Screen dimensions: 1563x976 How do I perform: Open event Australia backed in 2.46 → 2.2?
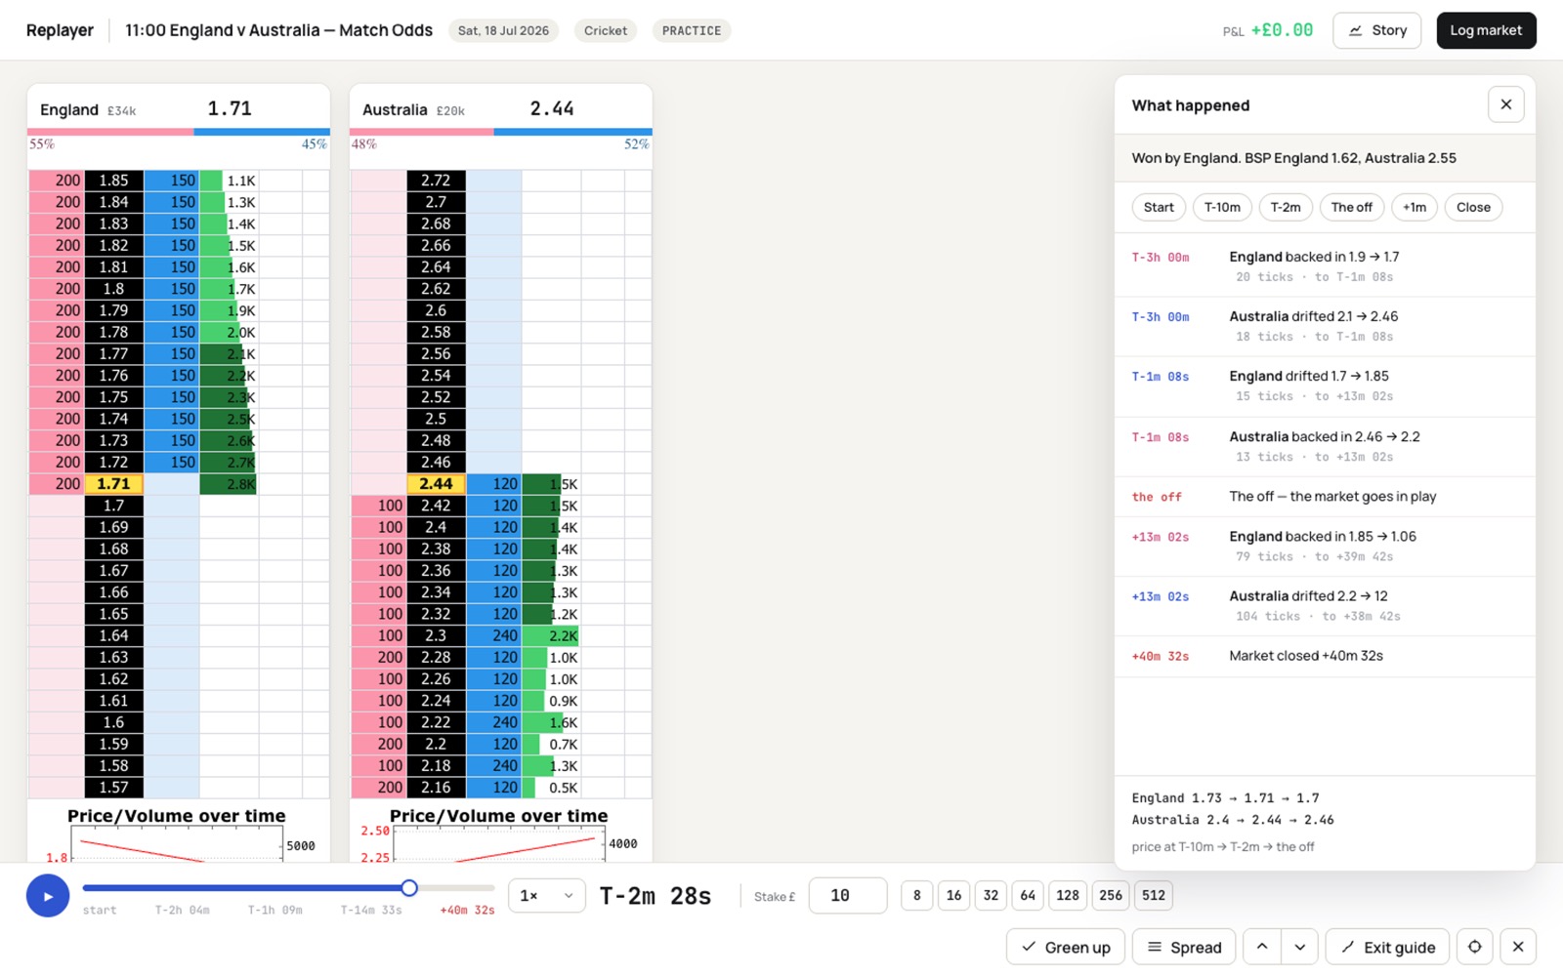pyautogui.click(x=1325, y=446)
